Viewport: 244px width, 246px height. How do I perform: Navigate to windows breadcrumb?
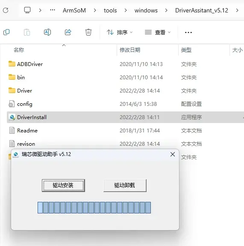(146, 11)
